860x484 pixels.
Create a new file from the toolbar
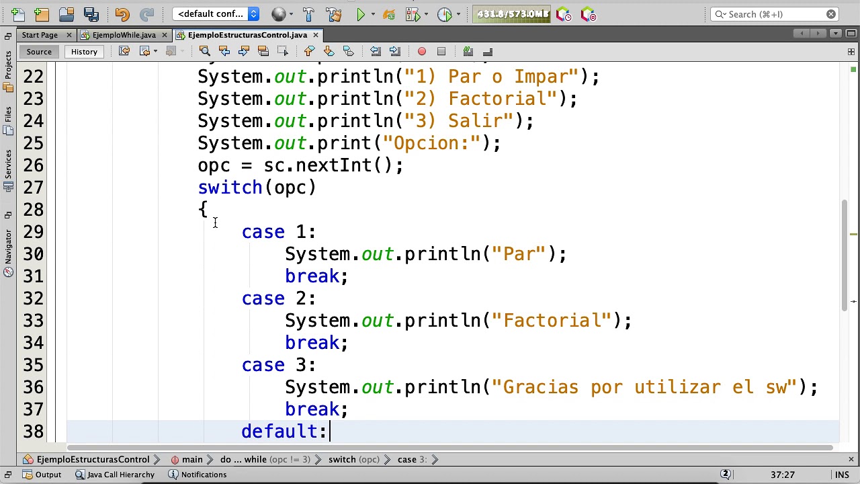[17, 14]
